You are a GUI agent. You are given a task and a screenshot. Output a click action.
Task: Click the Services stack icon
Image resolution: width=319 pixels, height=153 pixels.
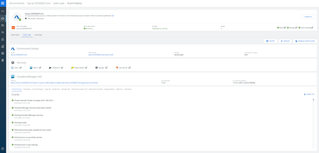pos(13,63)
